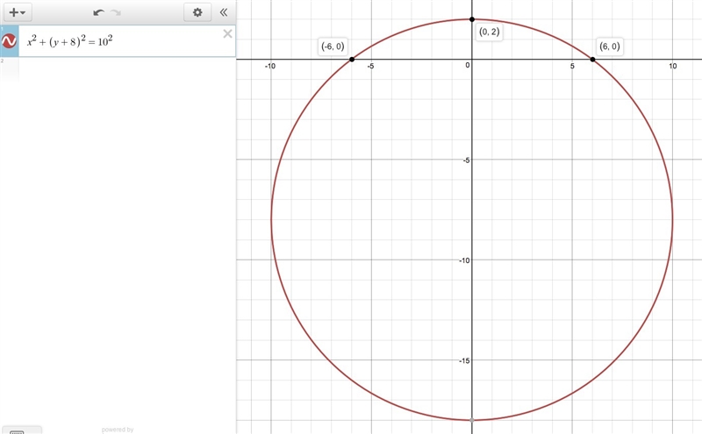Open the add item dropdown
Screen dimensions: 702x434
pos(18,12)
